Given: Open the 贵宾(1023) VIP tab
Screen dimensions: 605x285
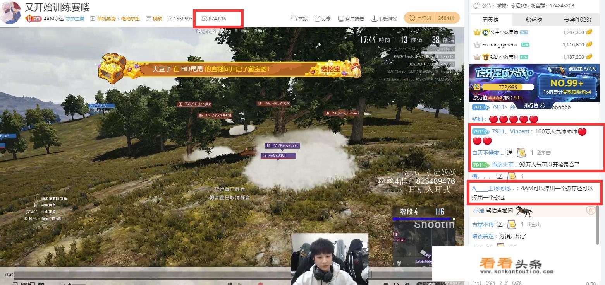Looking at the screenshot, I should coord(577,20).
